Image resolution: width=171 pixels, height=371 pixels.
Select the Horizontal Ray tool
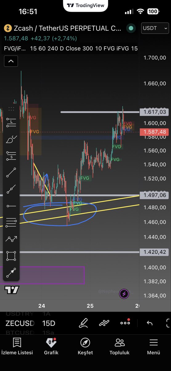11,206
